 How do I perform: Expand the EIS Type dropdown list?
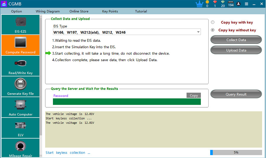[x=198, y=32]
